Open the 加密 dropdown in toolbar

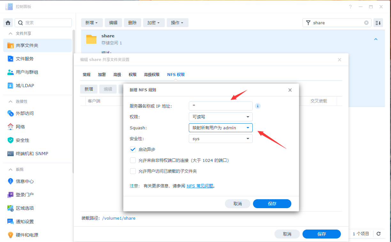coord(154,23)
